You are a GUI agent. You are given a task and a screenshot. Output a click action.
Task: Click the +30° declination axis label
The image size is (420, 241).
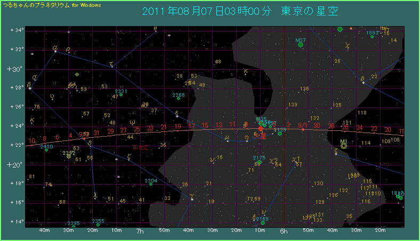(13, 69)
